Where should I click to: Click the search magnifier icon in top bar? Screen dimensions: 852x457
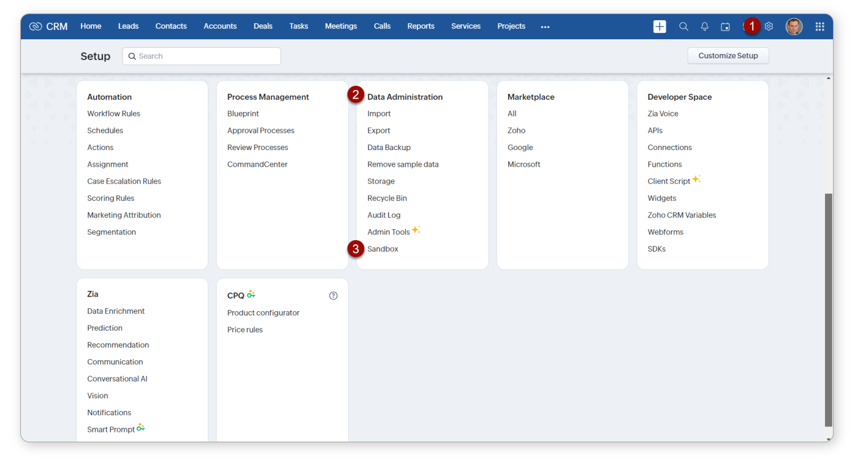click(683, 26)
